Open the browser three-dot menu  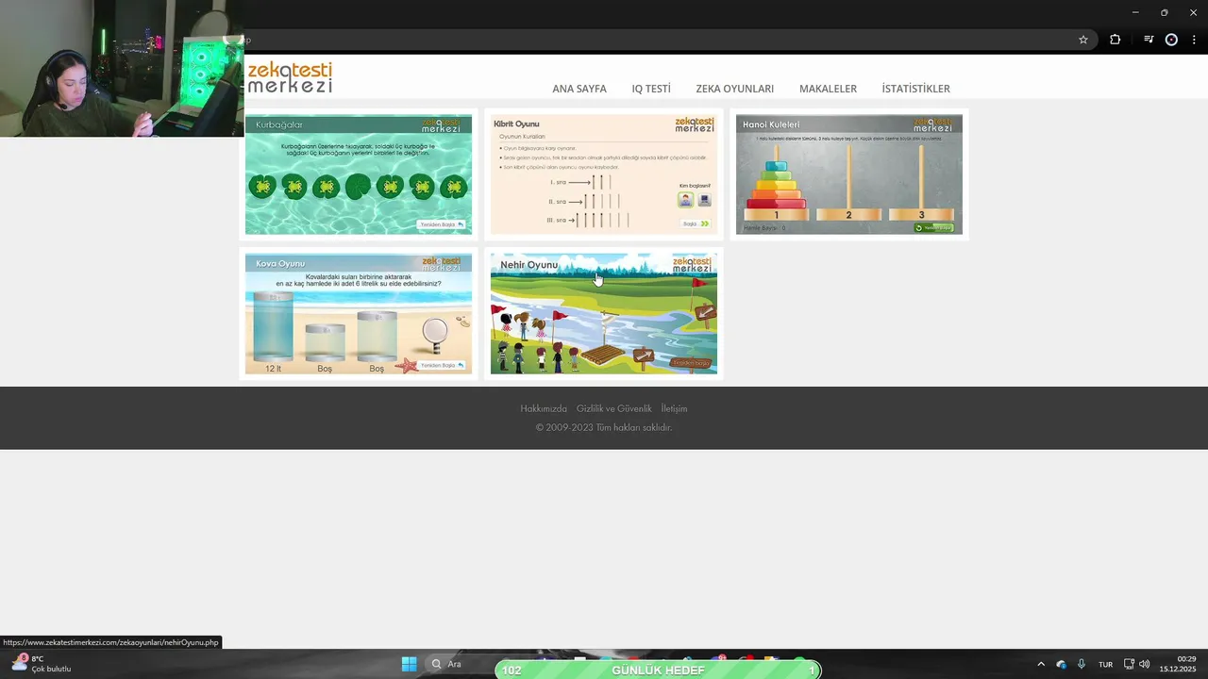[1194, 40]
